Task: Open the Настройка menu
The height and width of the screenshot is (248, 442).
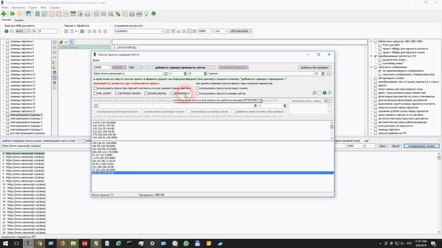Action: click(18, 8)
